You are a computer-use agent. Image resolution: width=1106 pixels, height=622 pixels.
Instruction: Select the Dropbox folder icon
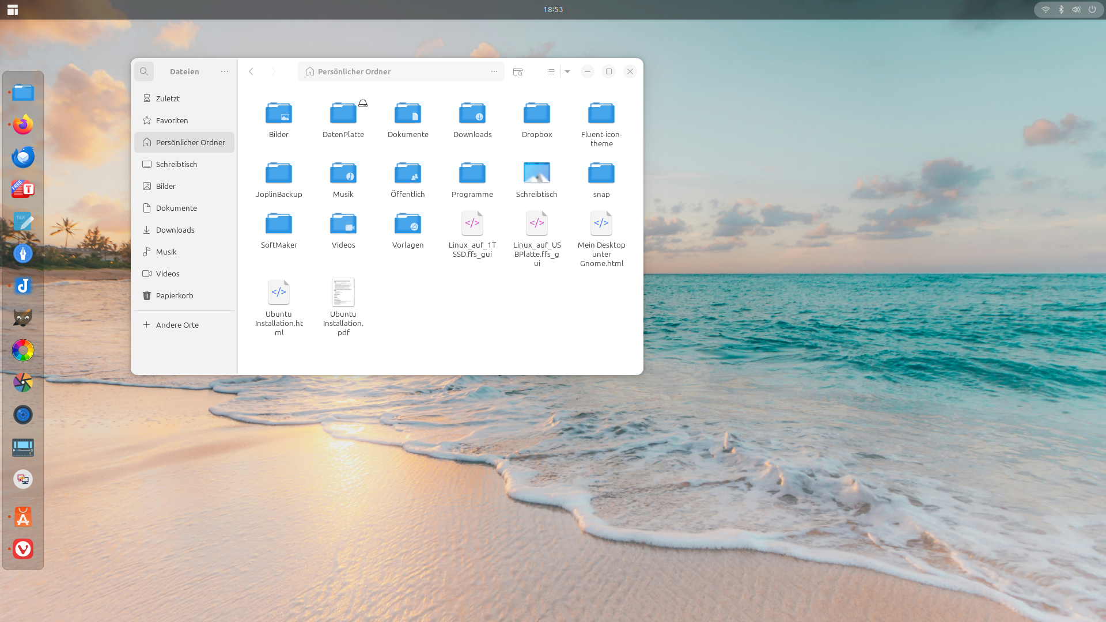[537, 113]
